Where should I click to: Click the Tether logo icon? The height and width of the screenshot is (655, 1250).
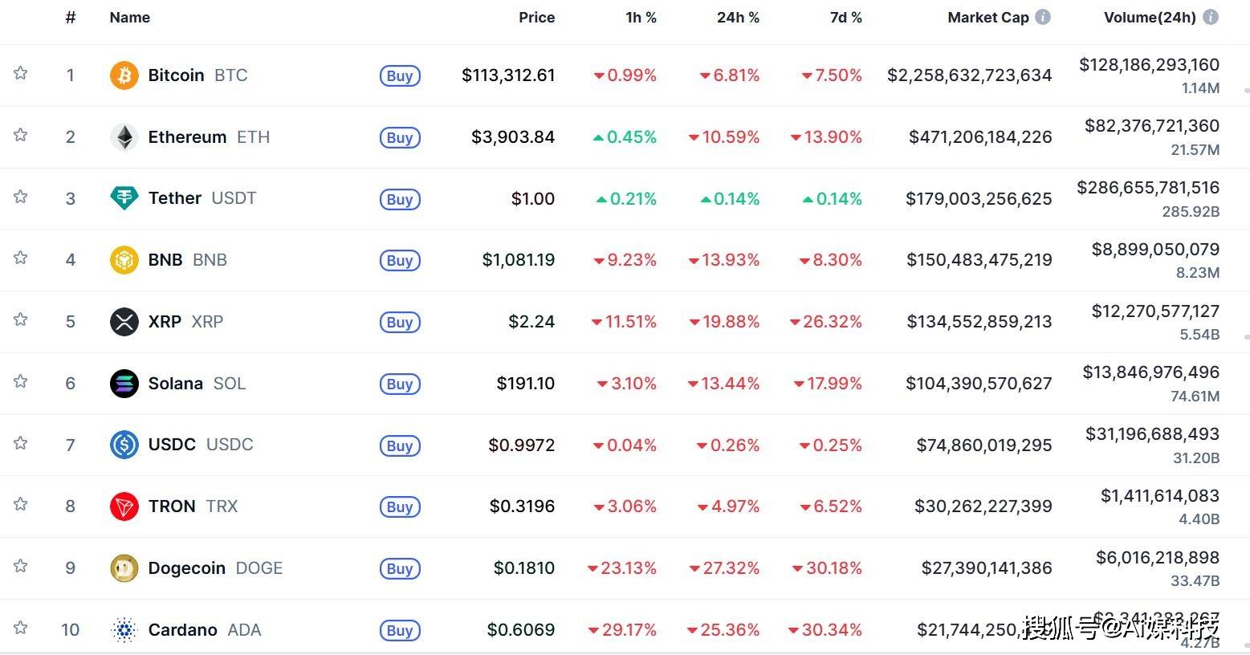(x=124, y=198)
